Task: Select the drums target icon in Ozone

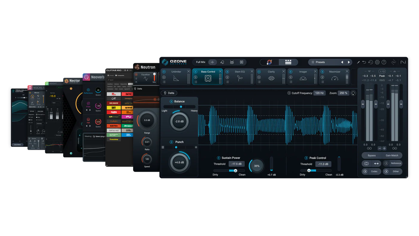Action: [x=232, y=62]
